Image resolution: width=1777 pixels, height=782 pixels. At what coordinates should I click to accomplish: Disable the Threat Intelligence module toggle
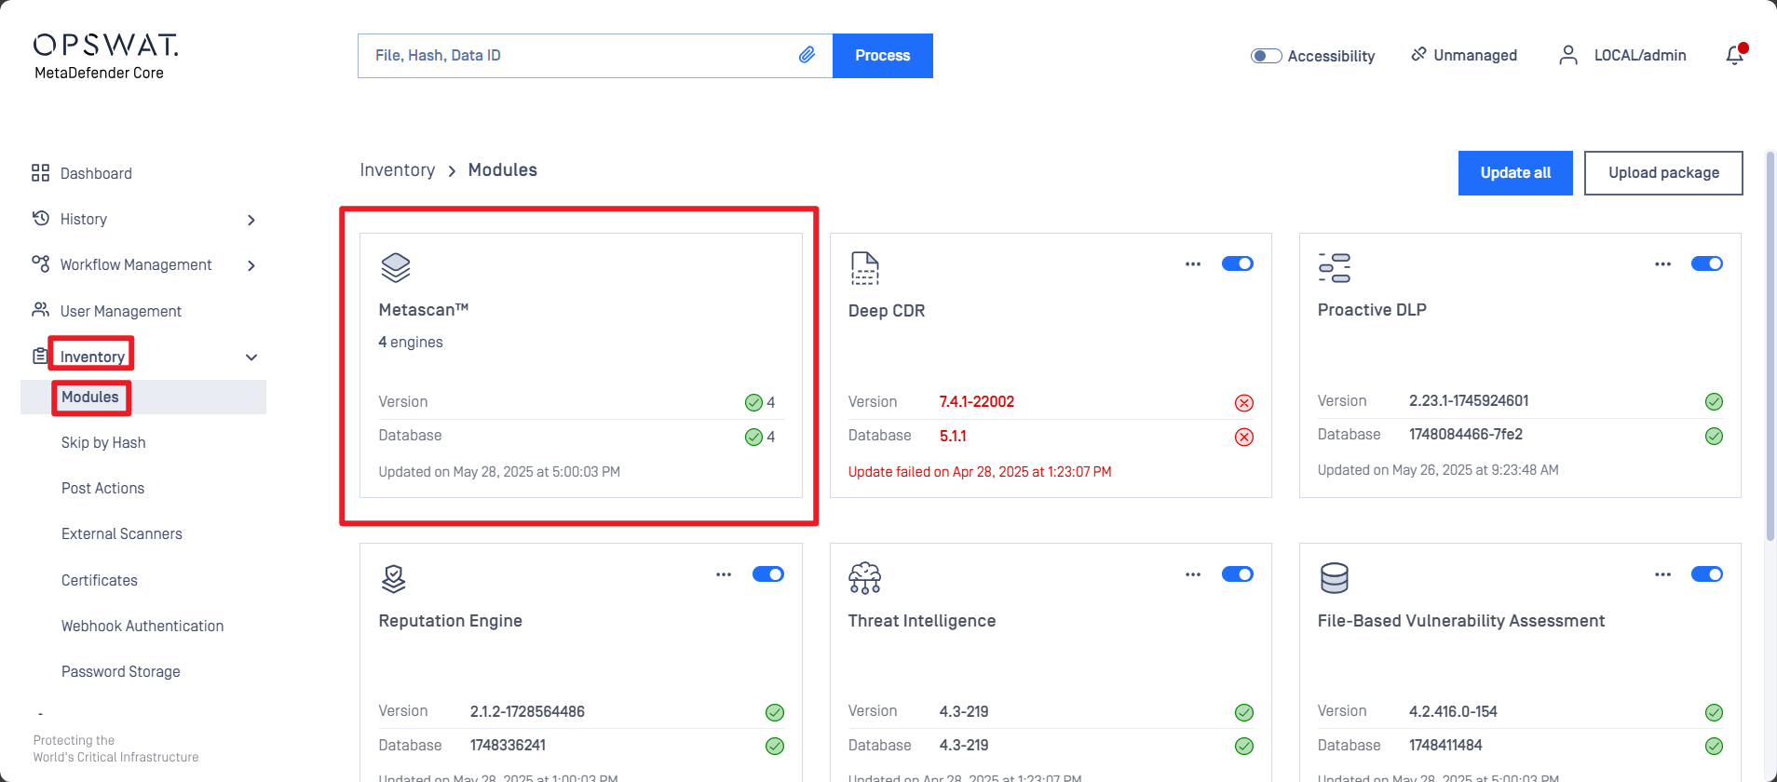click(1237, 573)
